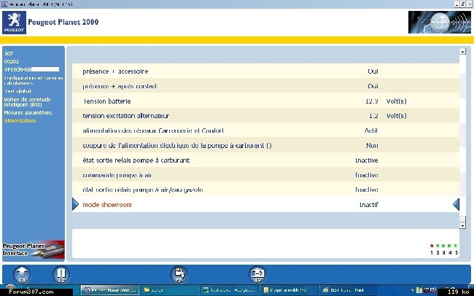This screenshot has width=474, height=296.
Task: Switch to the Paint window in taskbar
Action: point(348,290)
